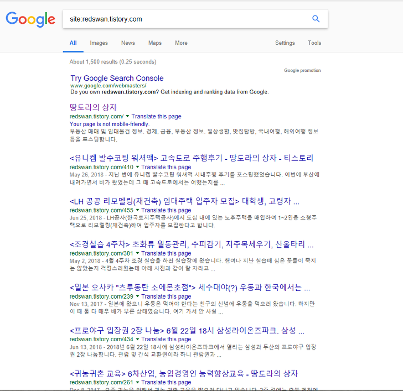Screen dimensions: 403x391
Task: Translate the redswan.tistory.com/239 result page
Action: click(x=166, y=296)
